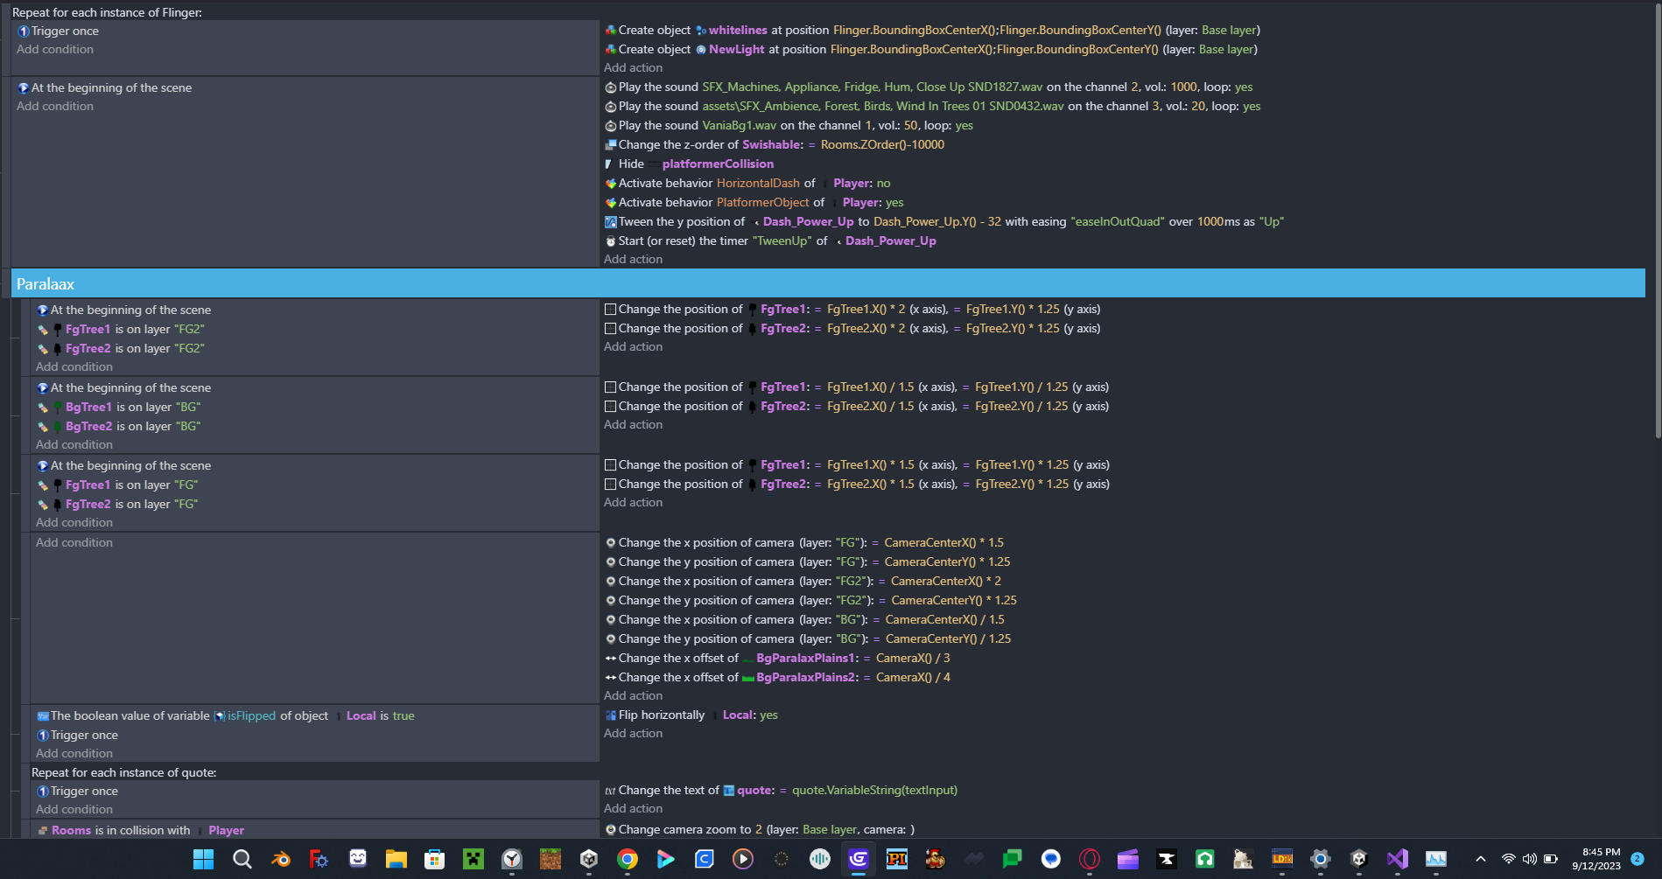This screenshot has width=1662, height=879.
Task: Open the Windows Start menu
Action: point(203,860)
